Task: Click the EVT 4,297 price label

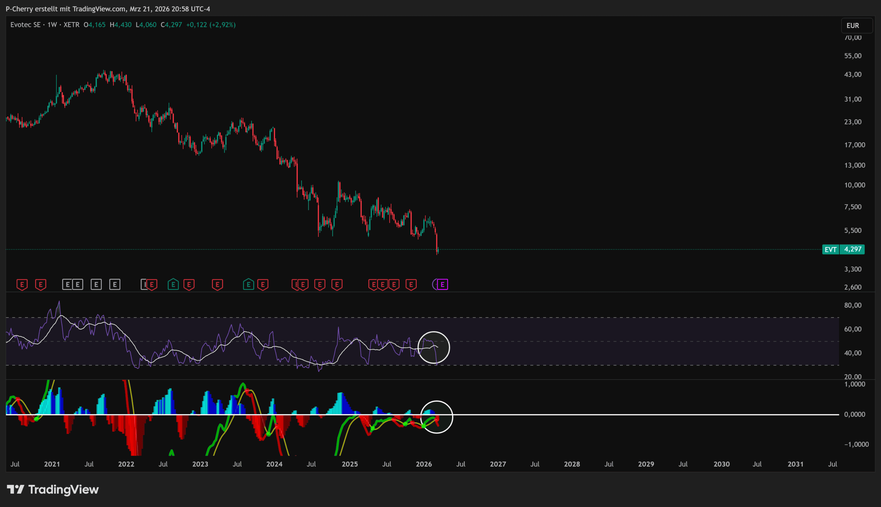Action: pos(843,249)
